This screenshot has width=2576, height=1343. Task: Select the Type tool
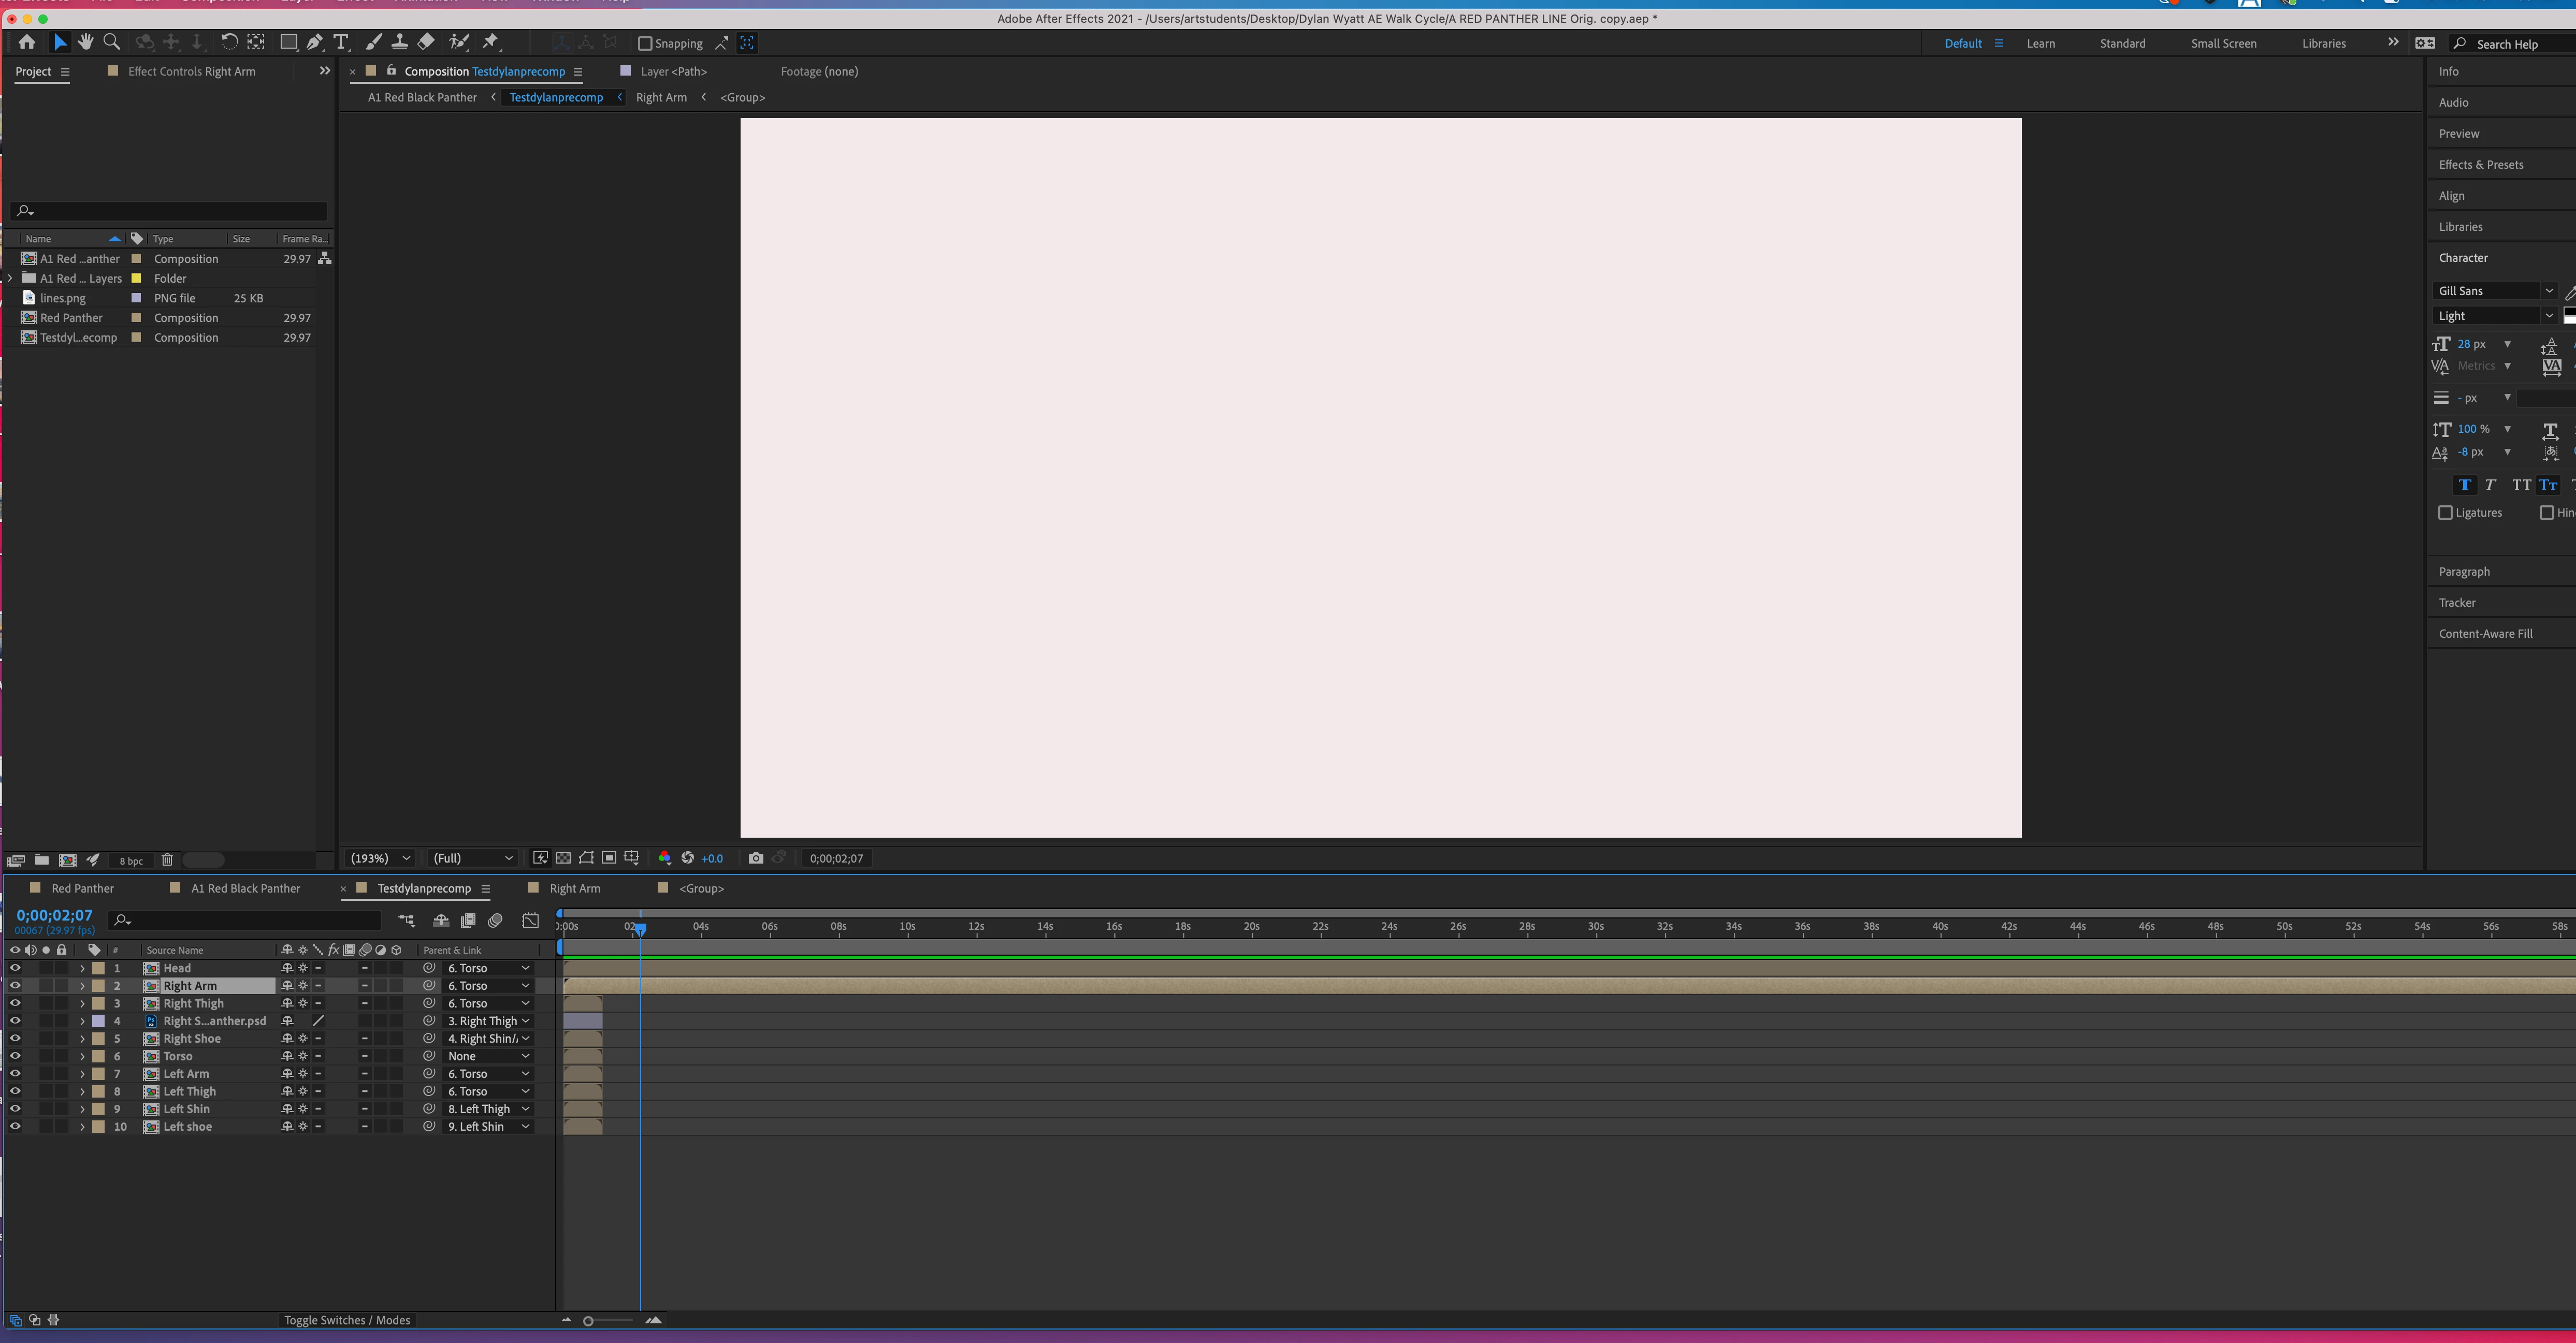tap(341, 42)
